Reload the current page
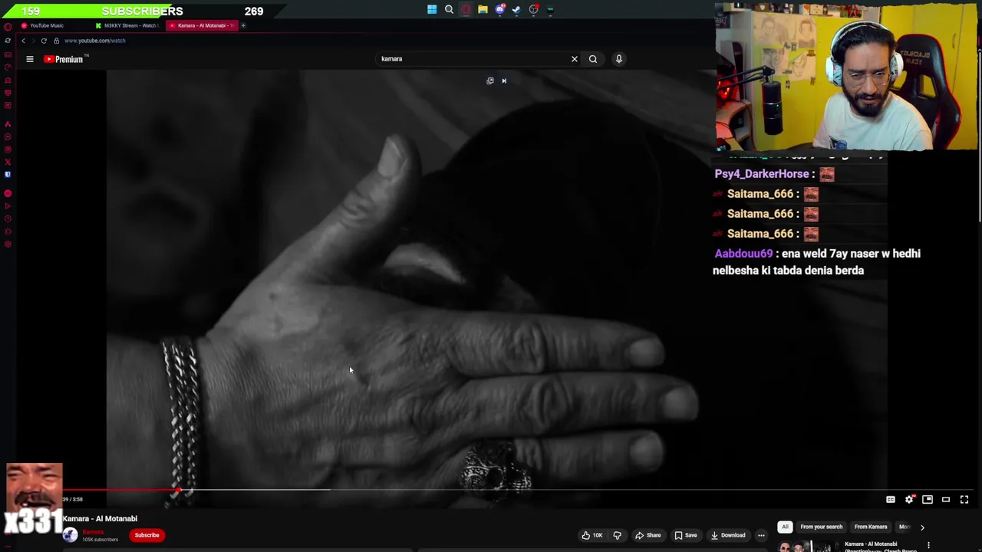The height and width of the screenshot is (552, 982). 44,41
